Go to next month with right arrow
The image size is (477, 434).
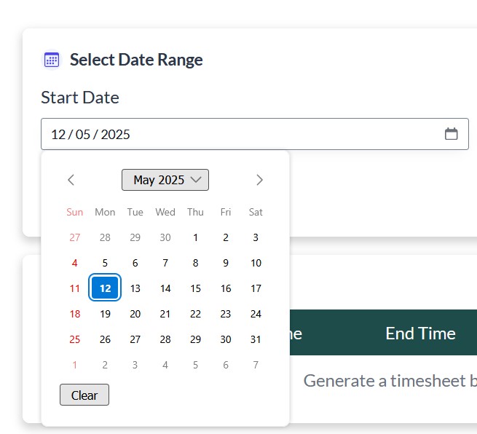click(259, 180)
